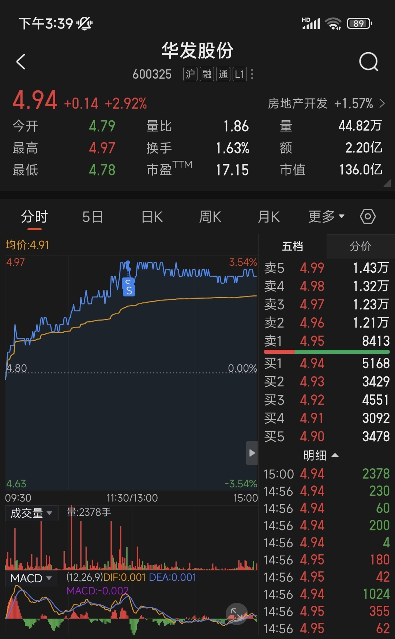Image resolution: width=395 pixels, height=639 pixels.
Task: Tap the 华发股份 stock title
Action: click(x=197, y=50)
